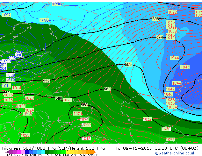The height and width of the screenshot is (156, 202).
Task: Click the 582 legend value
Action: [83, 155]
